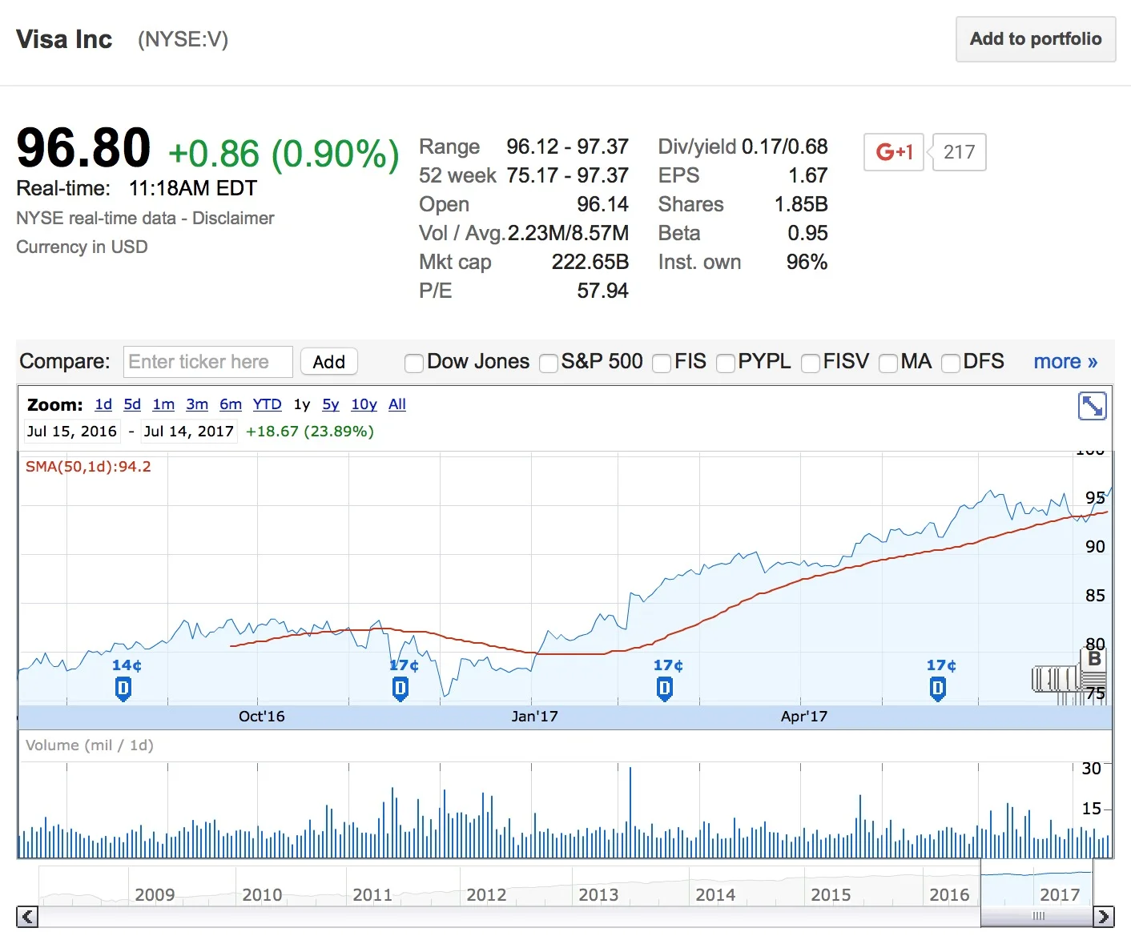
Task: Check the FIS comparison box
Action: (662, 364)
